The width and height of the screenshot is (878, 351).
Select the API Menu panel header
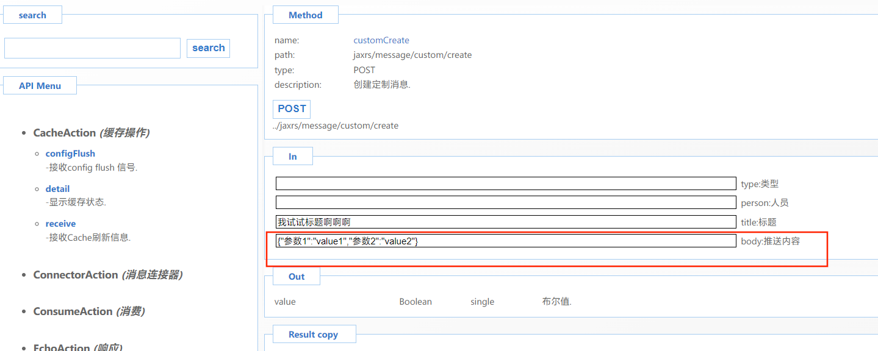pyautogui.click(x=40, y=86)
